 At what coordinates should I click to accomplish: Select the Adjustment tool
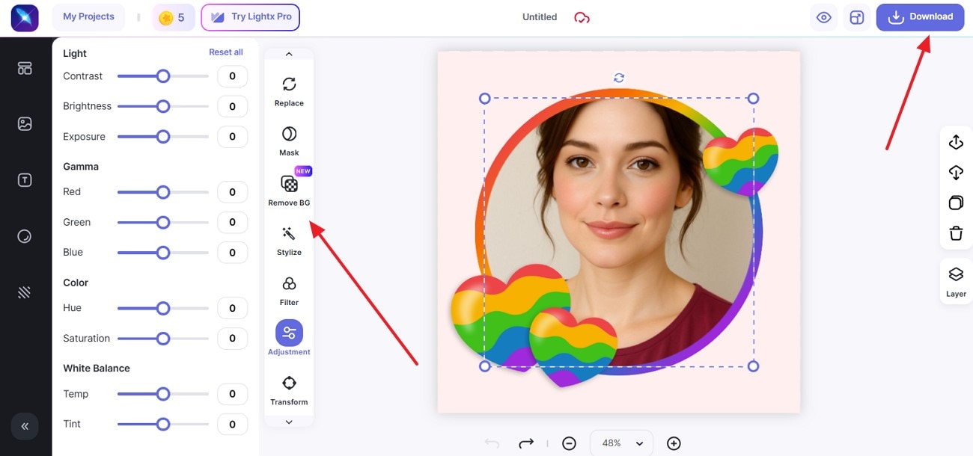tap(289, 339)
